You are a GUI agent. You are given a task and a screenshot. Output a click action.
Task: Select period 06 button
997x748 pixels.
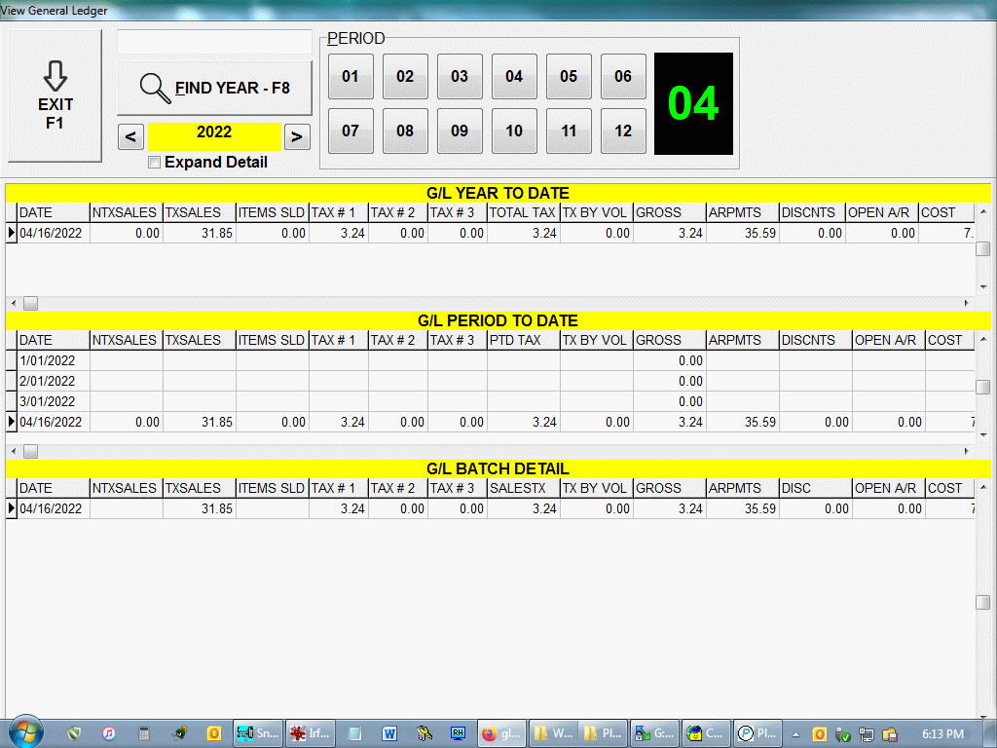point(623,77)
